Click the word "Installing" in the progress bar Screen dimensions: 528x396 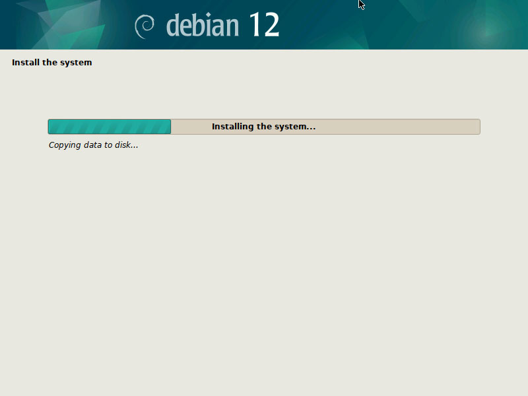click(232, 127)
